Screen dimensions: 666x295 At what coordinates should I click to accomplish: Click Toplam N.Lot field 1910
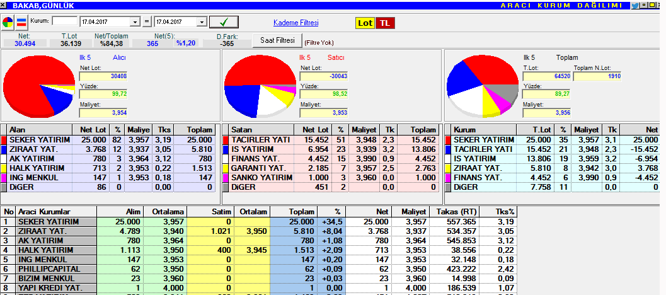597,76
